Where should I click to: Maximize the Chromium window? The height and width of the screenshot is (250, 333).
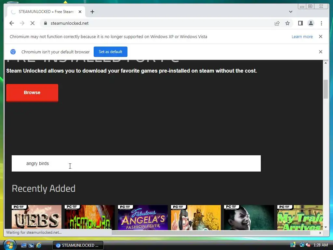(x=310, y=7)
